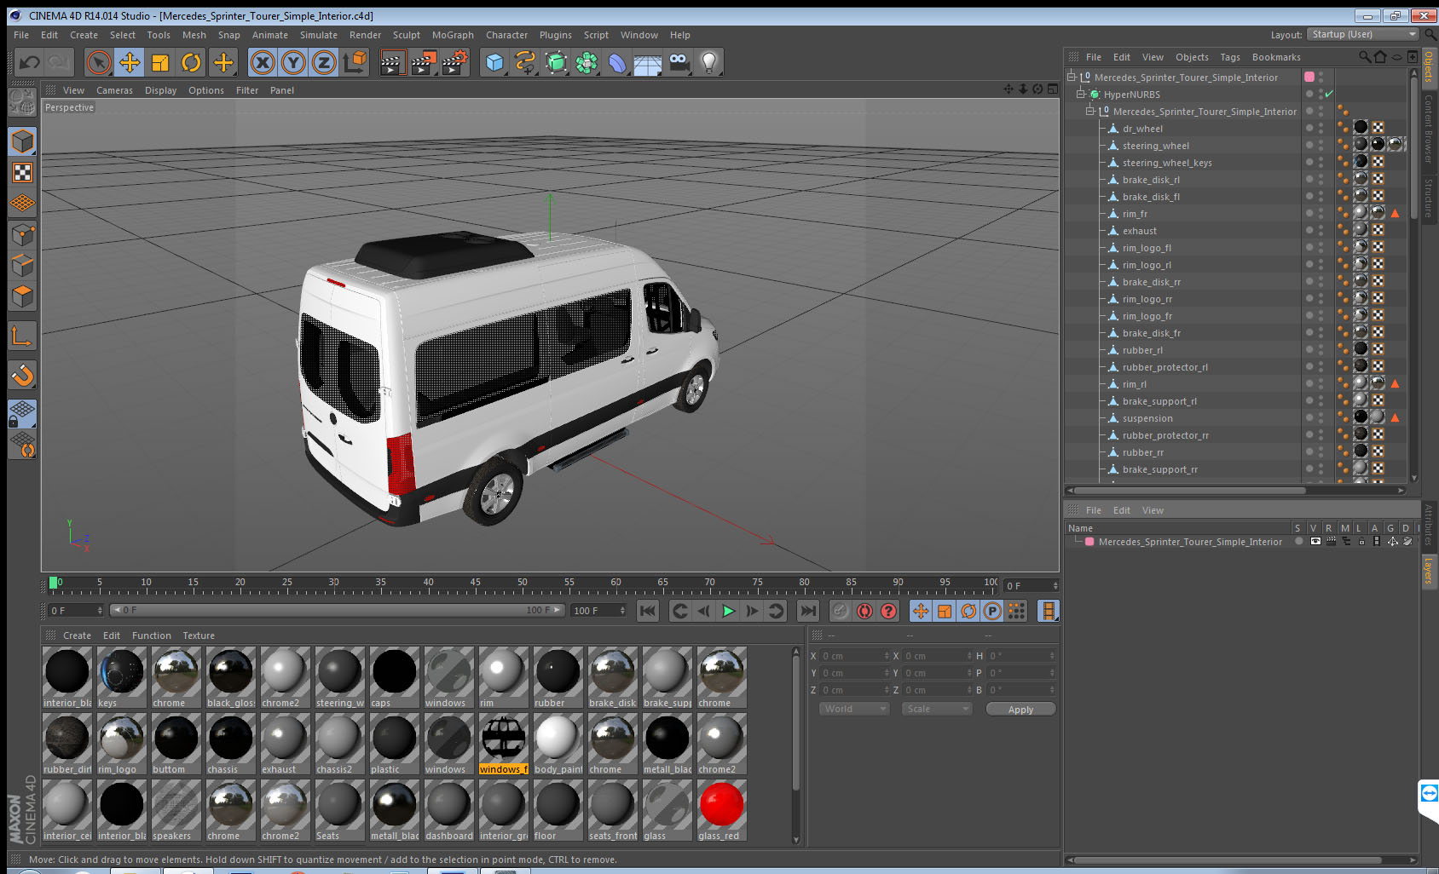The width and height of the screenshot is (1439, 874).
Task: Toggle Z axis lock
Action: point(324,62)
